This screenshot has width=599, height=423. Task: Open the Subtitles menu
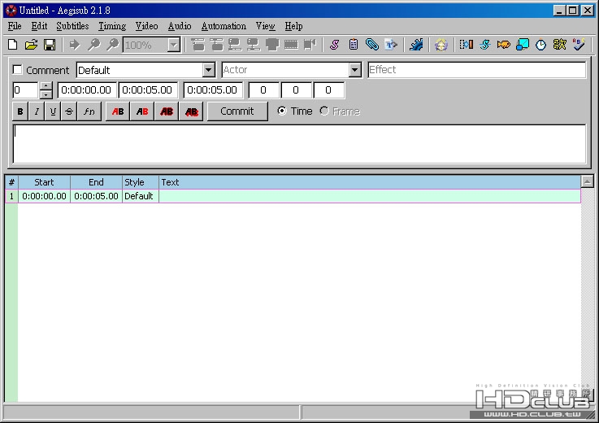click(x=72, y=26)
